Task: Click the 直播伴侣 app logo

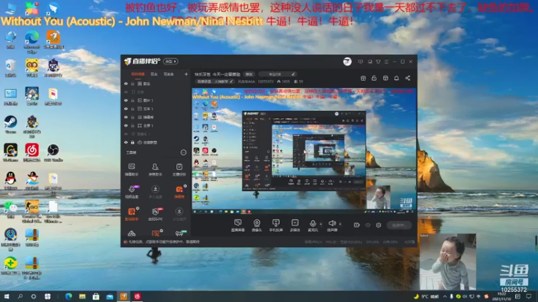Action: click(x=142, y=61)
